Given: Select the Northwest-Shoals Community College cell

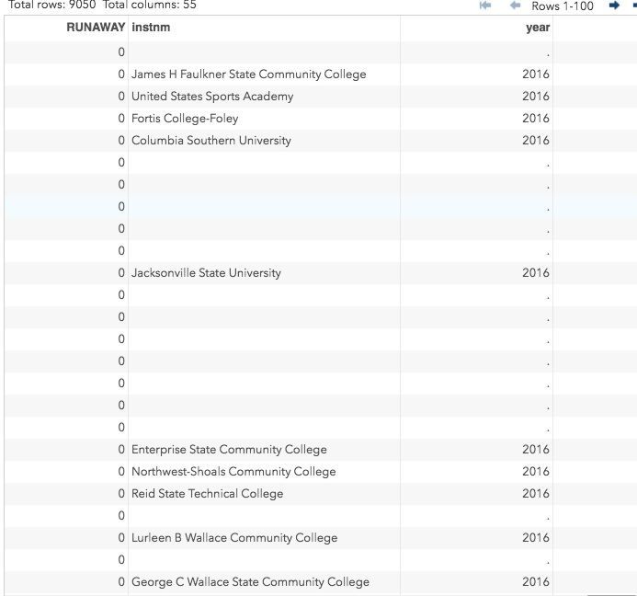Looking at the screenshot, I should point(233,472).
